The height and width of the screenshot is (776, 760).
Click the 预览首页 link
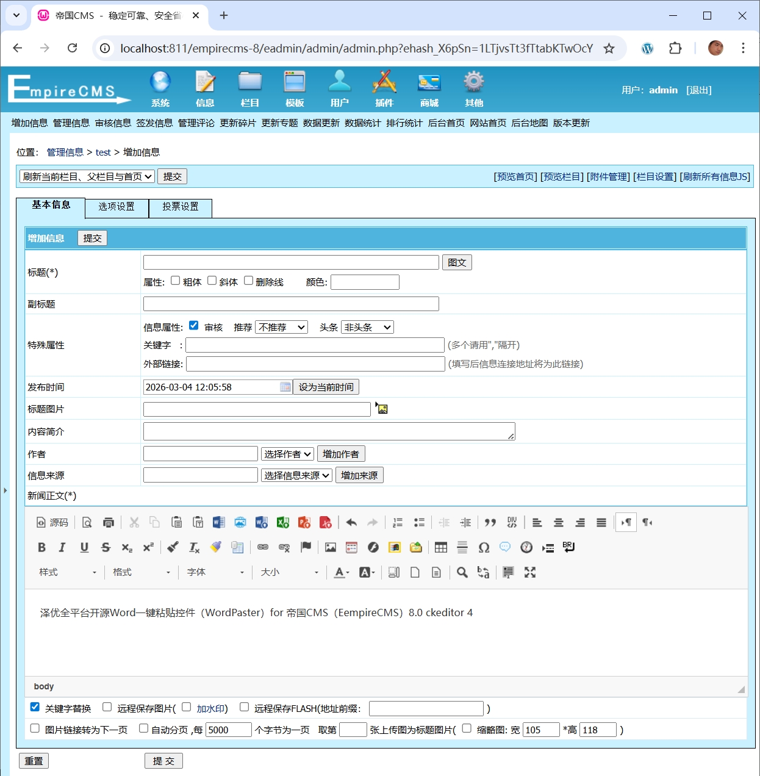[515, 177]
